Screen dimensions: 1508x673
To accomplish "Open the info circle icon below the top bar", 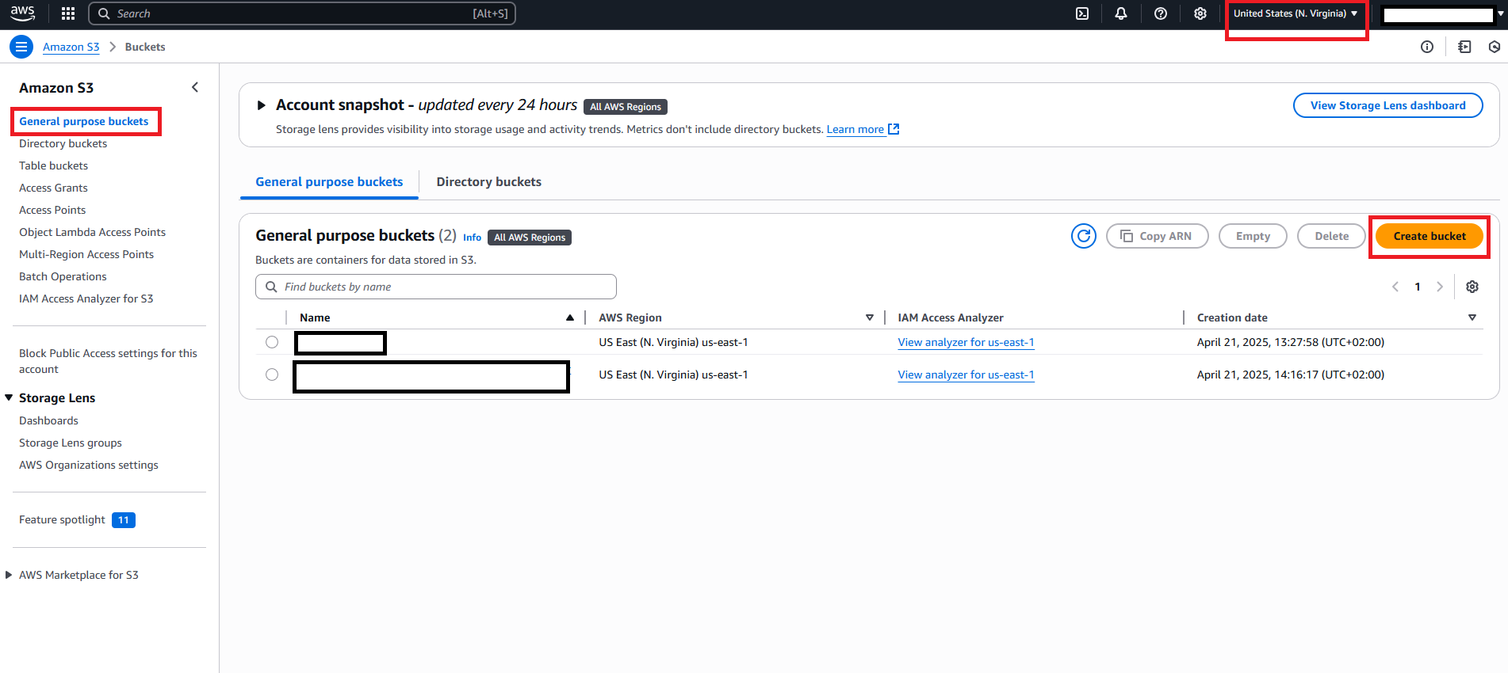I will [1427, 47].
